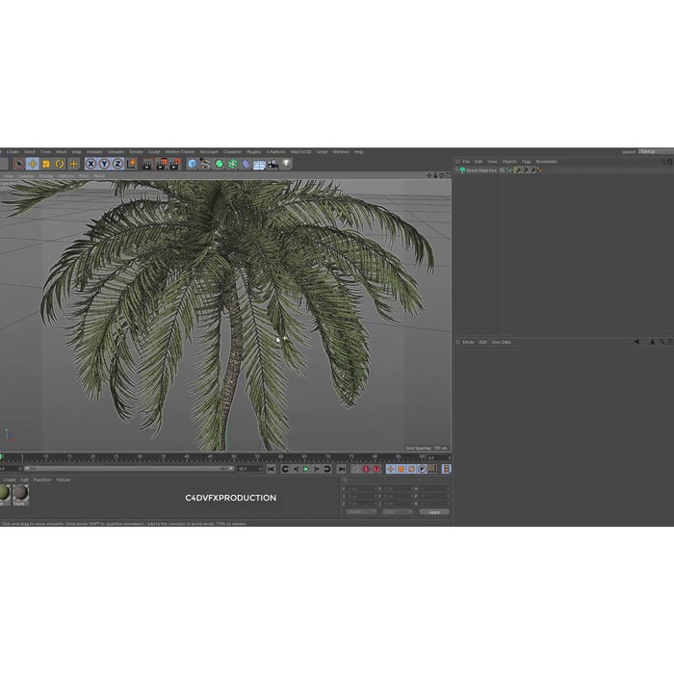This screenshot has height=674, width=674.
Task: Toggle viewport maximize icon
Action: 448,175
